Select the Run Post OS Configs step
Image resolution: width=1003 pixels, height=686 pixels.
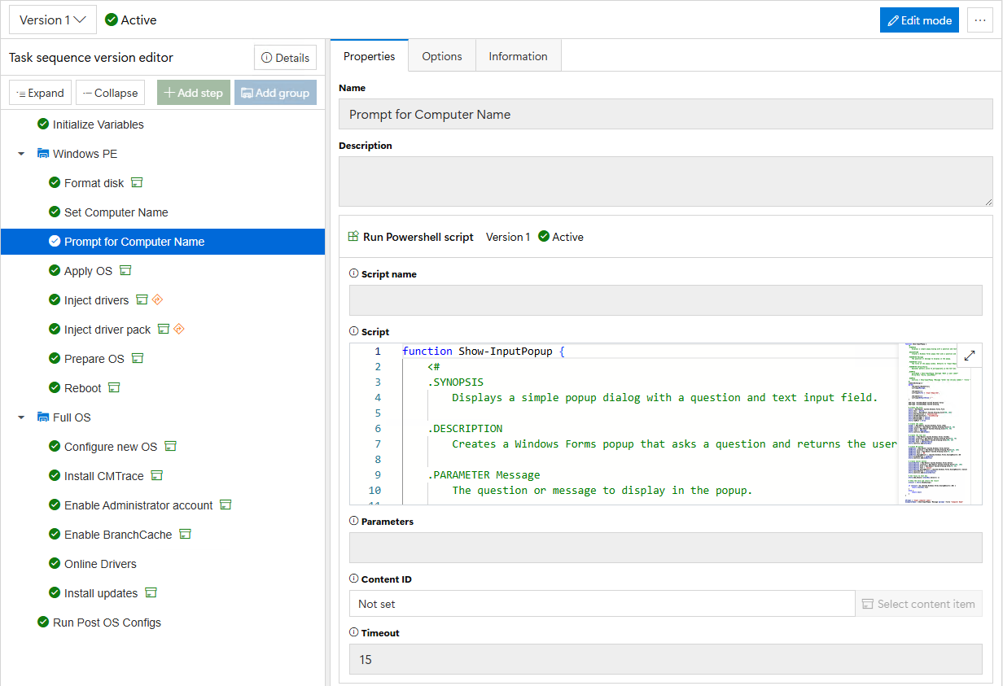tap(163, 623)
